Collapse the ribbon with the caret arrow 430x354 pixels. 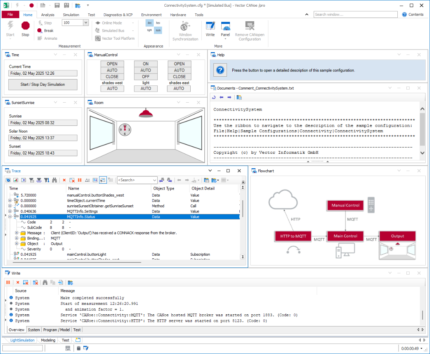(307, 15)
